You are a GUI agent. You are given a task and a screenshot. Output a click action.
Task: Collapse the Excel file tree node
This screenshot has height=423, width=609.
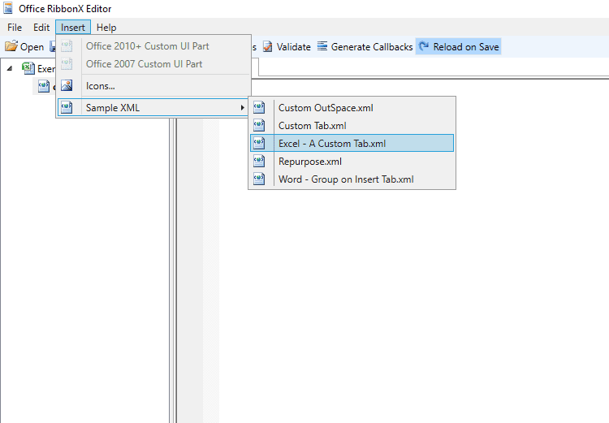click(x=10, y=68)
